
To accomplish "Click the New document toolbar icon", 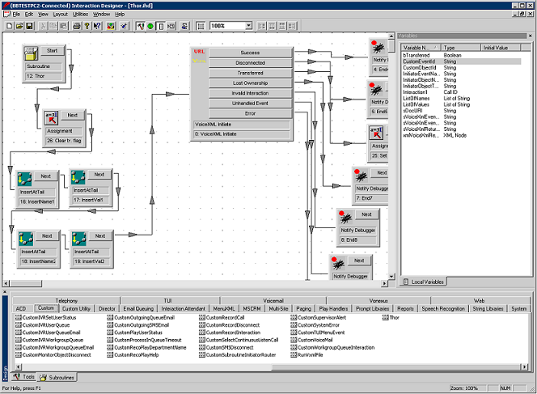I will pyautogui.click(x=9, y=26).
